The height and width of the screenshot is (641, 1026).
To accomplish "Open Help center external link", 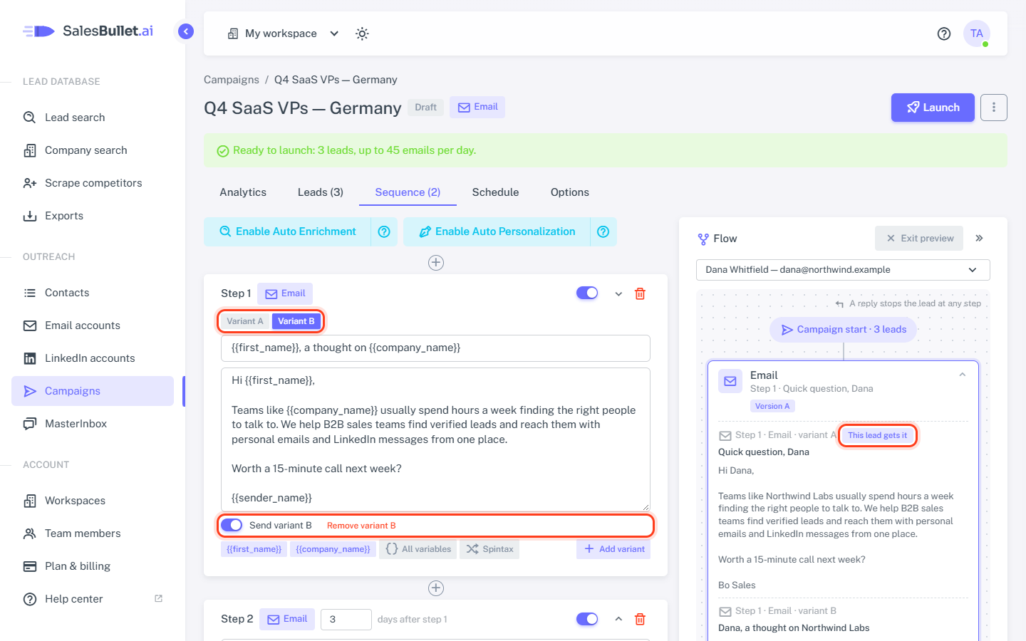I will [93, 599].
